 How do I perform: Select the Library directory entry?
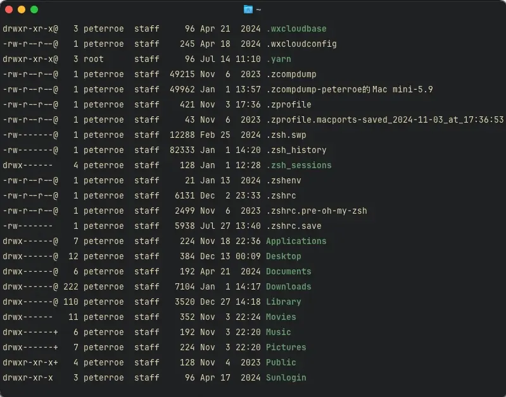(x=283, y=302)
